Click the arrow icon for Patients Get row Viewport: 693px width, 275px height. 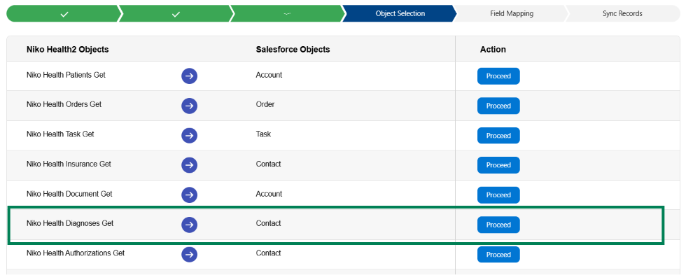tap(189, 76)
